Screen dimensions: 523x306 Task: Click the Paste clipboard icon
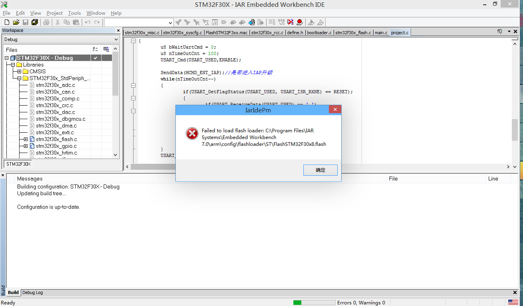(76, 22)
